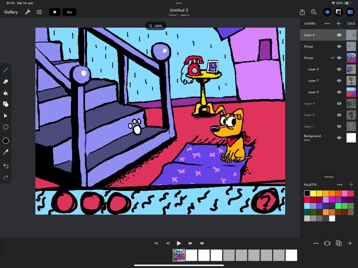Select the Paint Bucket fill tool

tap(6, 93)
